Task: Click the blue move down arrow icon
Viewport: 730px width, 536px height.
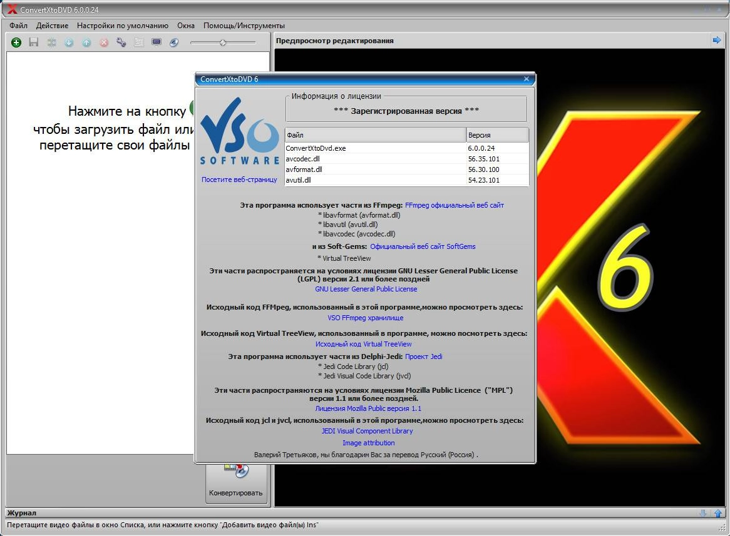Action: pos(69,43)
